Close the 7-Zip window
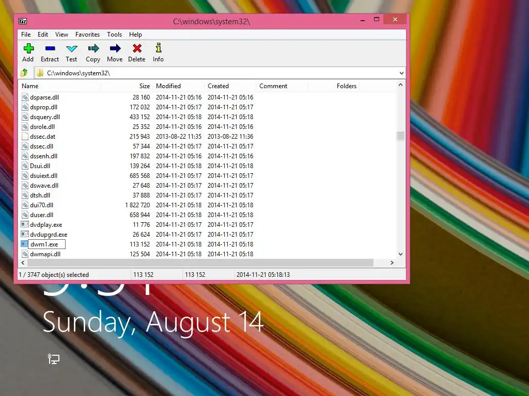The height and width of the screenshot is (396, 529). [395, 20]
